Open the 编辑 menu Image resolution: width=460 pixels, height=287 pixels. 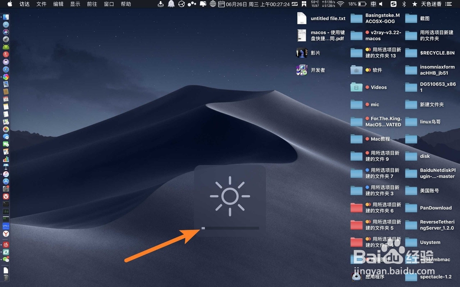58,4
